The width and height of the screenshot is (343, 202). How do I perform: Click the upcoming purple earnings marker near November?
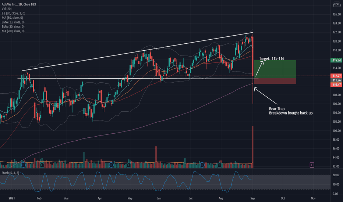312,165
